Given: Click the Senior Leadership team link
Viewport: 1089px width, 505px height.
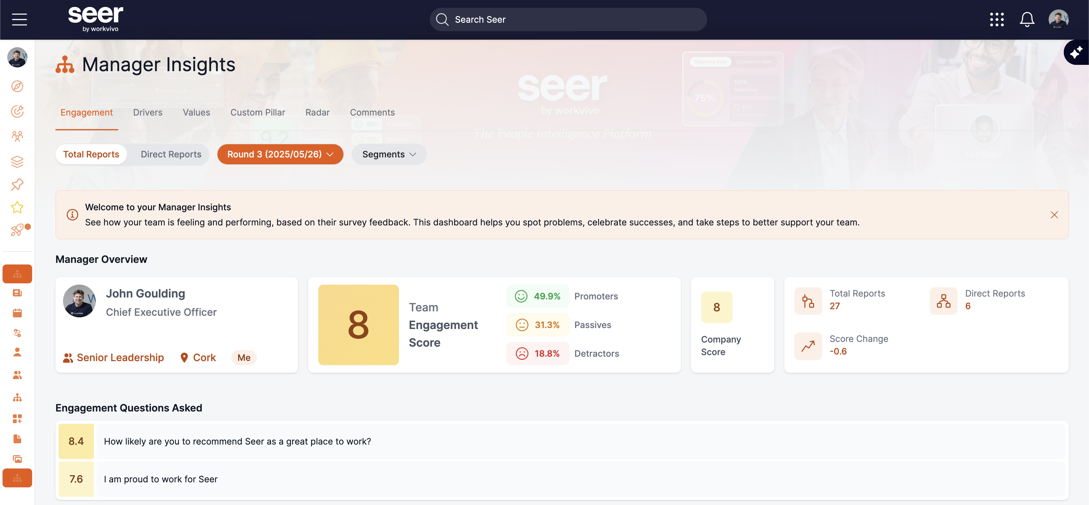Looking at the screenshot, I should pos(113,358).
